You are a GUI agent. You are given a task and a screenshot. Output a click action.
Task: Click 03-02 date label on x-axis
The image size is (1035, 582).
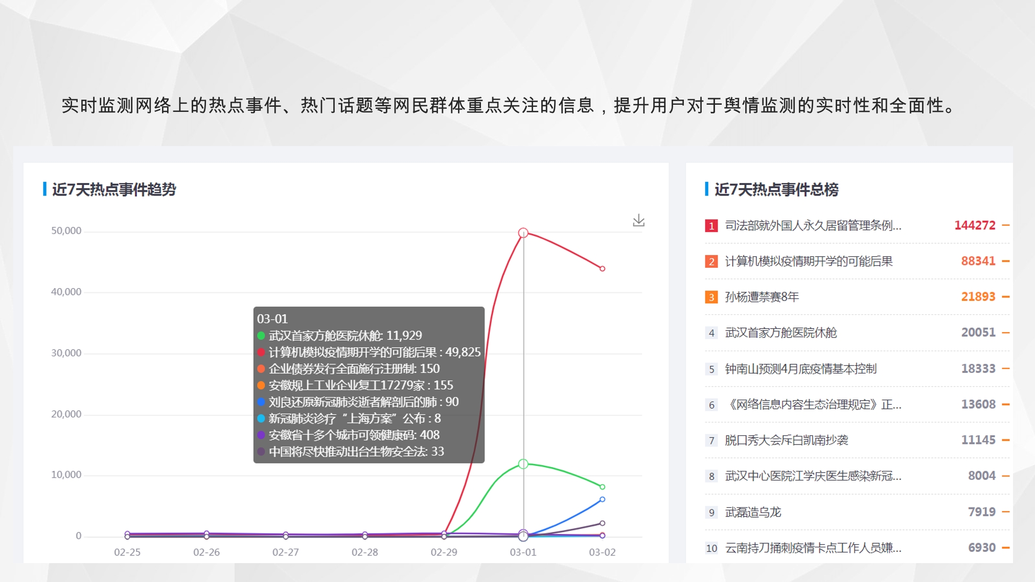point(602,552)
